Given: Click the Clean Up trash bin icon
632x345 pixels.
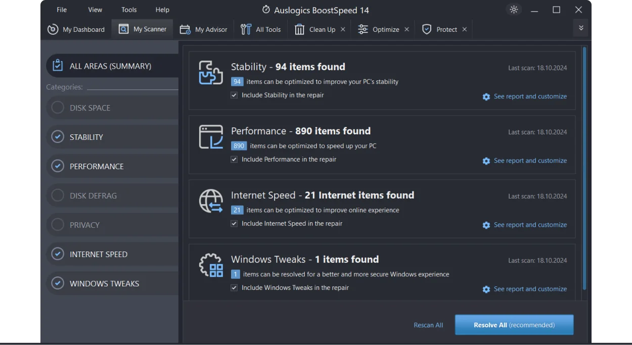Looking at the screenshot, I should 299,29.
